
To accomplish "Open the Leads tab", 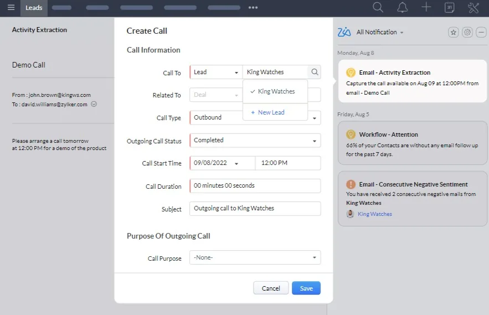I will (x=34, y=8).
